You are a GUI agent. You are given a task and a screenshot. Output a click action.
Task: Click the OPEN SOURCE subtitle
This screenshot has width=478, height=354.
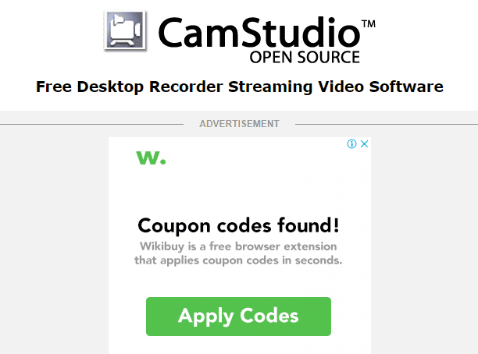click(x=305, y=57)
